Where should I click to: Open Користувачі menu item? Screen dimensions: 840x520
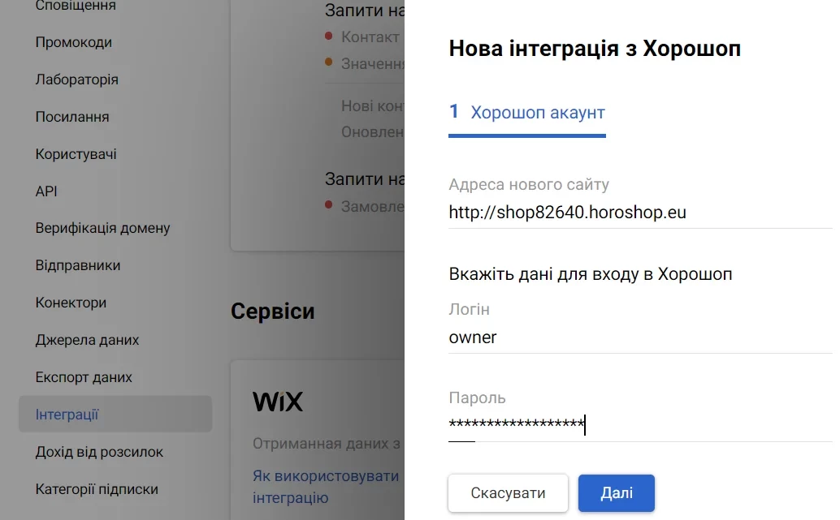tap(76, 154)
